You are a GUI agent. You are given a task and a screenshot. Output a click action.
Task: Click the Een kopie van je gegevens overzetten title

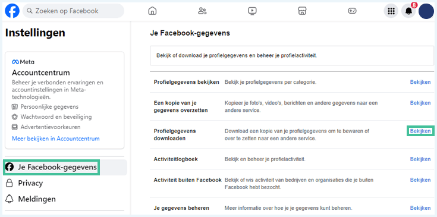(x=181, y=106)
